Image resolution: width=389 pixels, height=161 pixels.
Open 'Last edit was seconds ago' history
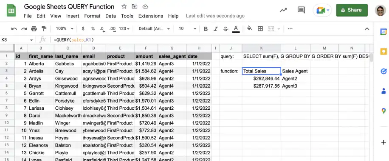coord(215,16)
